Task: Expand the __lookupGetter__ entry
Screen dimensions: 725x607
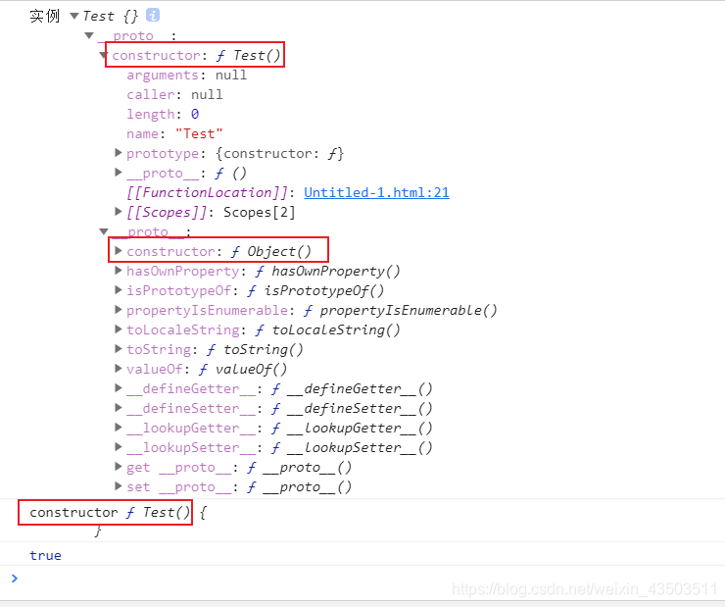Action: 119,427
